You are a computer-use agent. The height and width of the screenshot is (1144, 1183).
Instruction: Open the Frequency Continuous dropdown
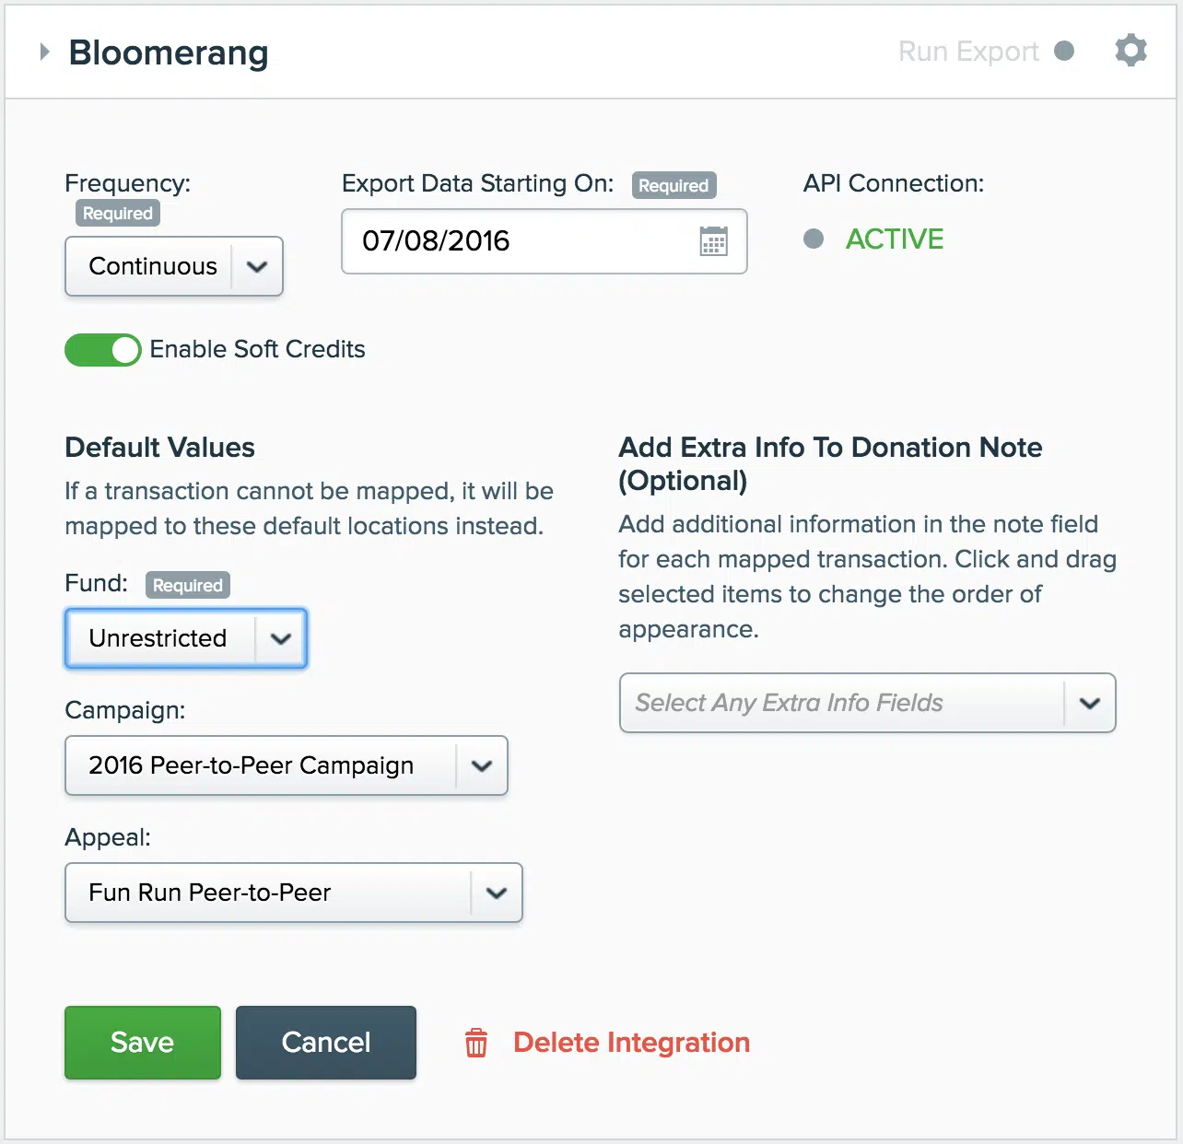point(174,266)
